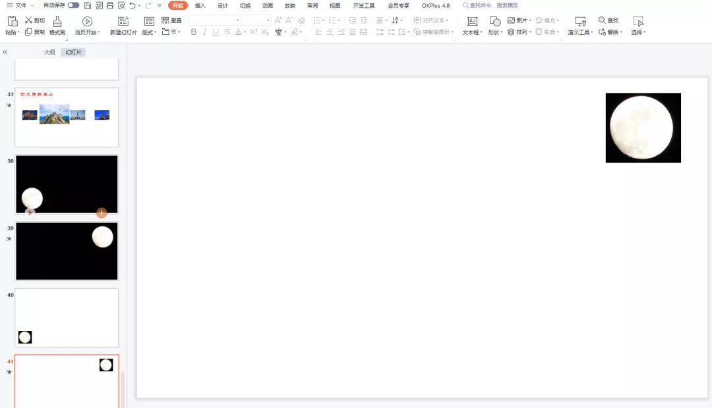Toggle the Auto Save (自动保存) switch

(74, 5)
